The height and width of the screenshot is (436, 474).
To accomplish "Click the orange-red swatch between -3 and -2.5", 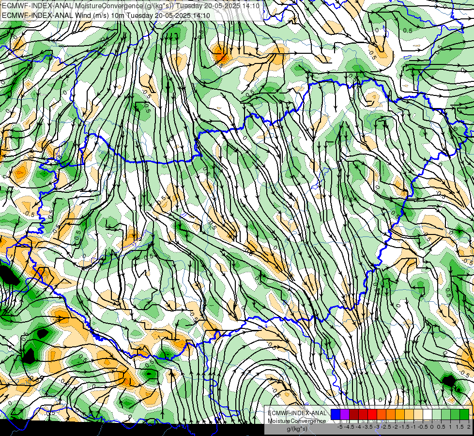I will 382,415.
